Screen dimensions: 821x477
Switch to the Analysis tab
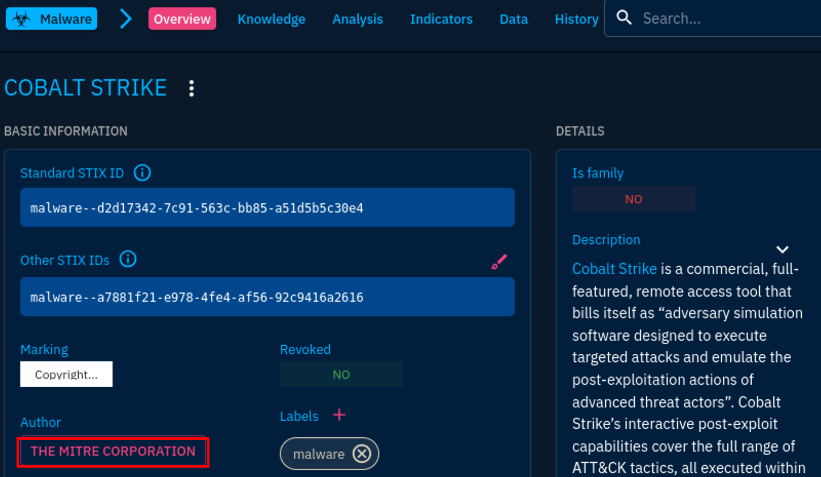point(358,19)
